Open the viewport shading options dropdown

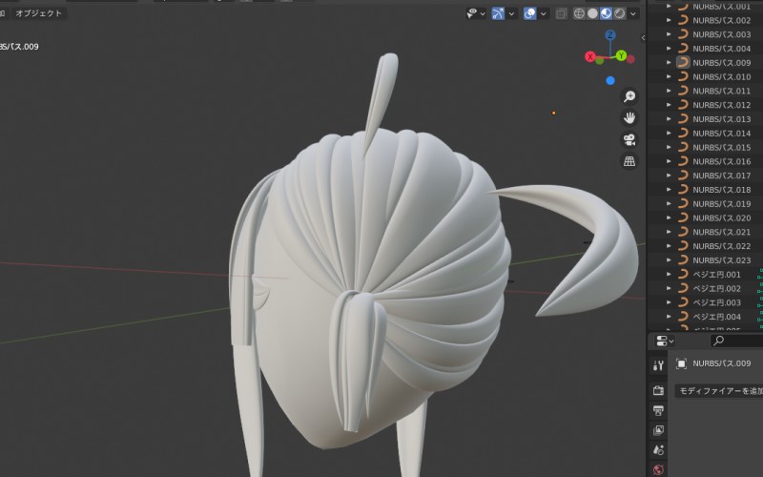click(x=633, y=13)
